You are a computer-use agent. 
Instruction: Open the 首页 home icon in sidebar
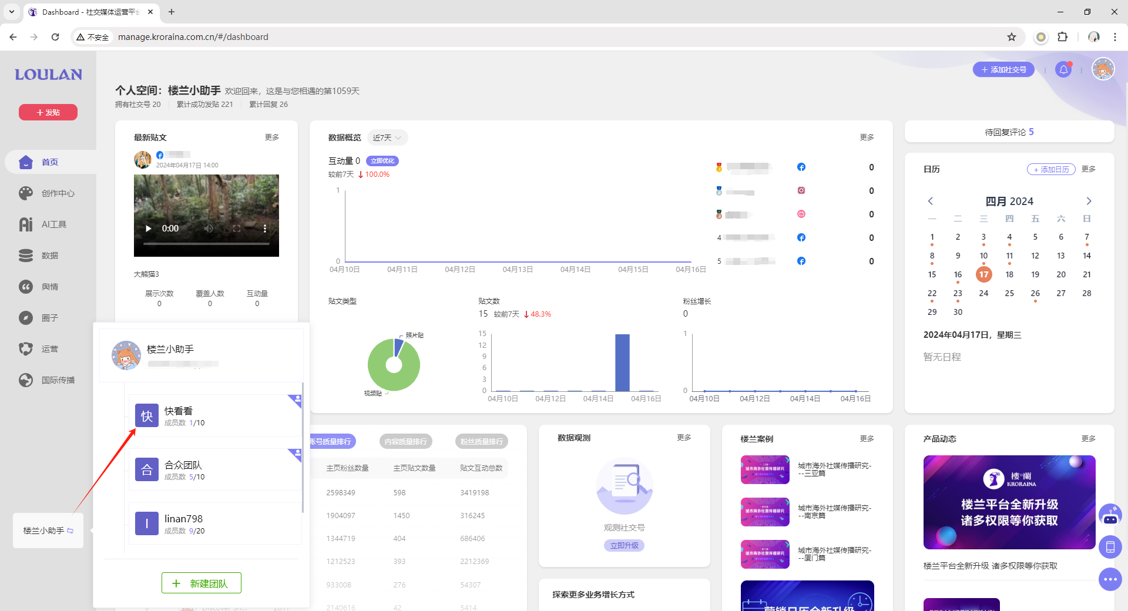coord(26,162)
